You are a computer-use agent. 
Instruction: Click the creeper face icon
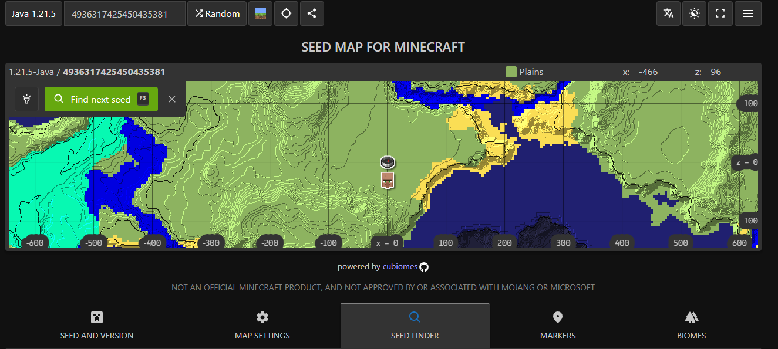97,317
